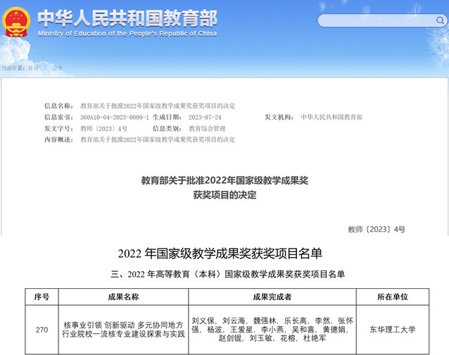449x355 pixels.
Task: Select the date 2023-07-24
Action: pyautogui.click(x=205, y=117)
